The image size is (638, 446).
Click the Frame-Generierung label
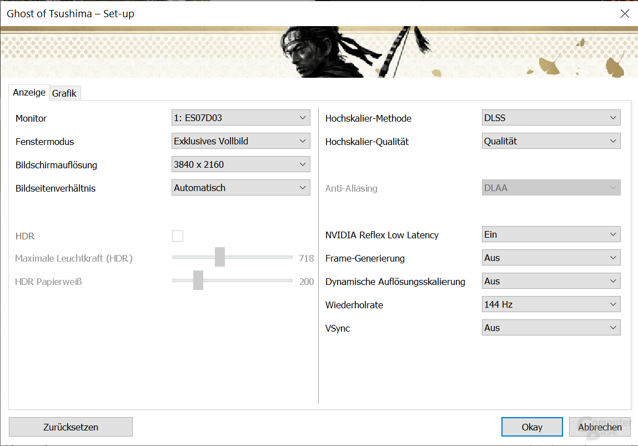365,258
